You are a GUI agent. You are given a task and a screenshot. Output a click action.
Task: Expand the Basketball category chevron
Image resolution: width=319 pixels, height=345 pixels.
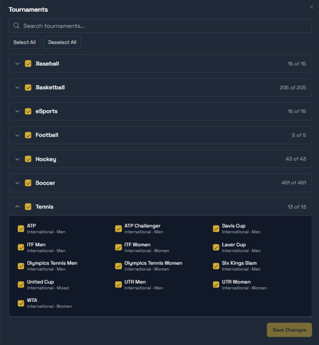click(17, 88)
